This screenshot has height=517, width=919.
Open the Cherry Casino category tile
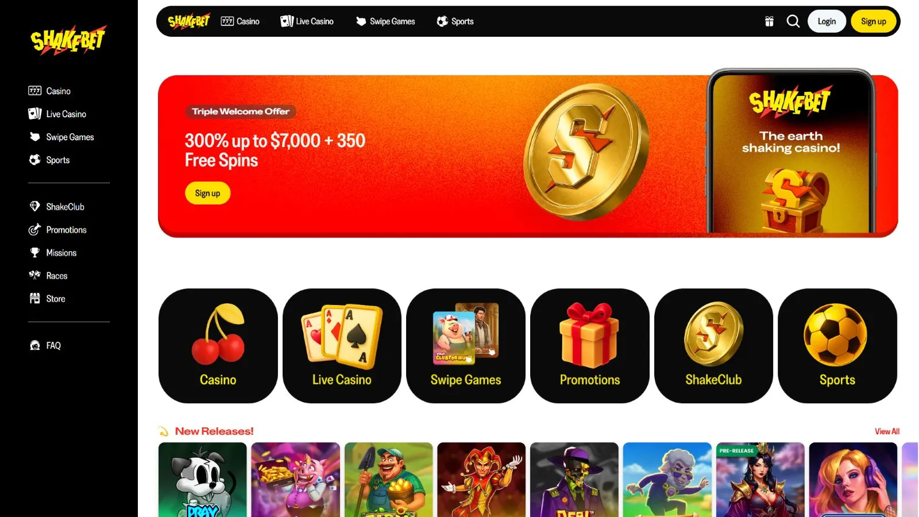pos(218,346)
